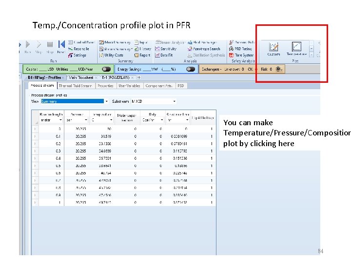Click the Exchangers status panel
Viewport: 351px width, 263px height.
pos(242,69)
